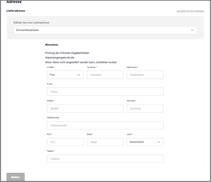The height and width of the screenshot is (182, 211).
Task: Focus the Vorname input field
Action: pyautogui.click(x=105, y=75)
